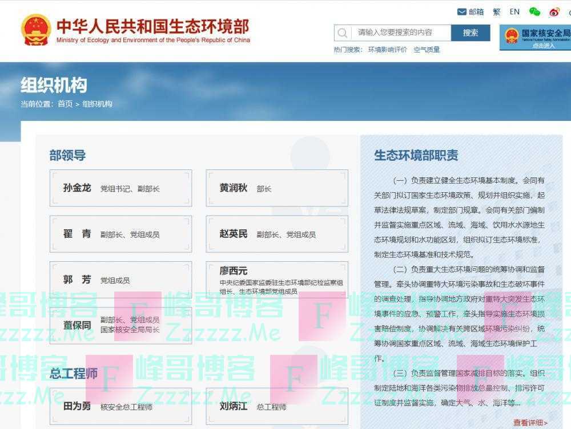Viewport: 571px width, 429px height.
Task: Open 刘炳江 总工程师 card
Action: [277, 406]
